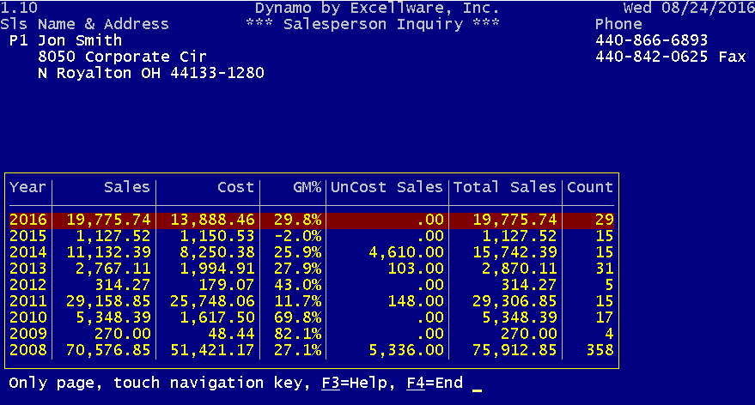
Task: Click the Total Sales column header
Action: pyautogui.click(x=504, y=187)
